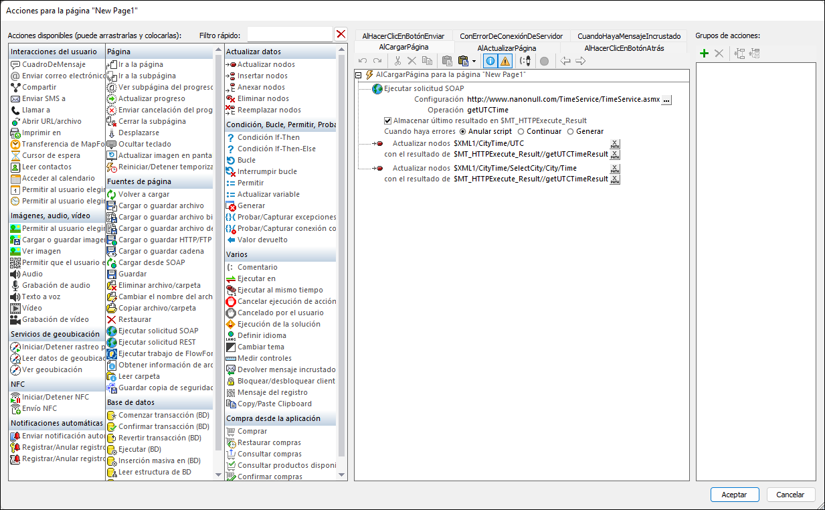The width and height of the screenshot is (825, 510).
Task: Open the paste dropdown arrow
Action: [474, 61]
